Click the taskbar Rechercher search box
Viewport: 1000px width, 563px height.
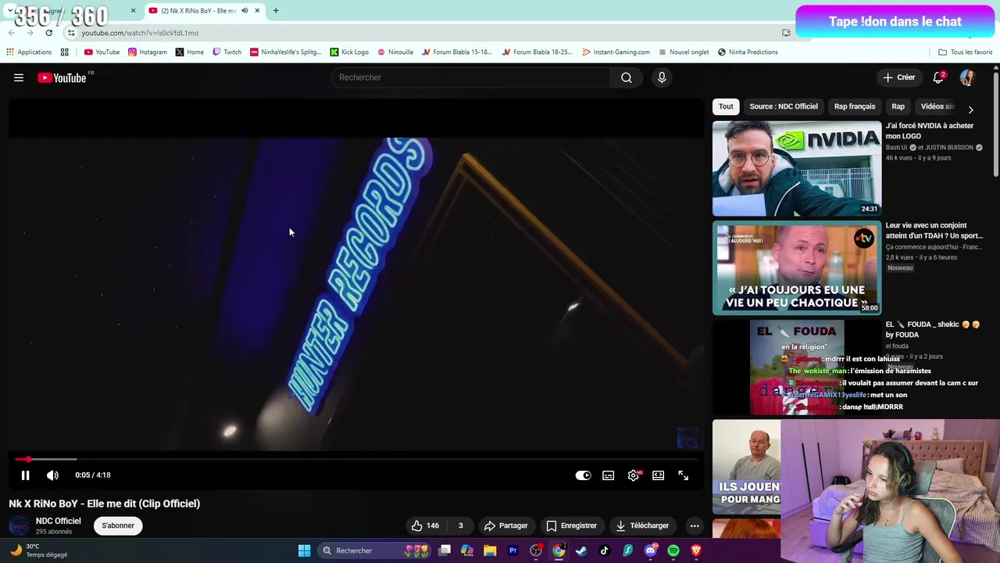pos(375,550)
